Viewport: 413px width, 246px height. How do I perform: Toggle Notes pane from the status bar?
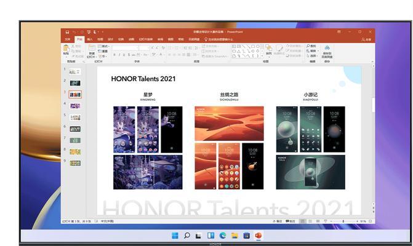tap(278, 221)
